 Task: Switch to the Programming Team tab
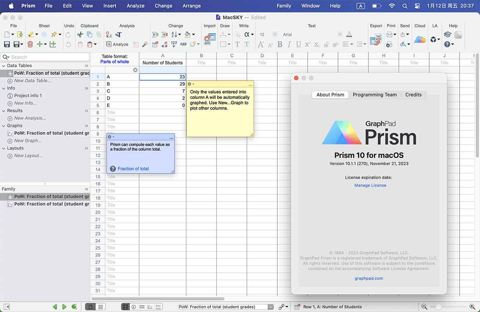[x=375, y=95]
